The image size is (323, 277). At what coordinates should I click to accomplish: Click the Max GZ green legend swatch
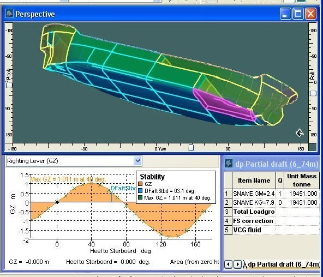140,198
